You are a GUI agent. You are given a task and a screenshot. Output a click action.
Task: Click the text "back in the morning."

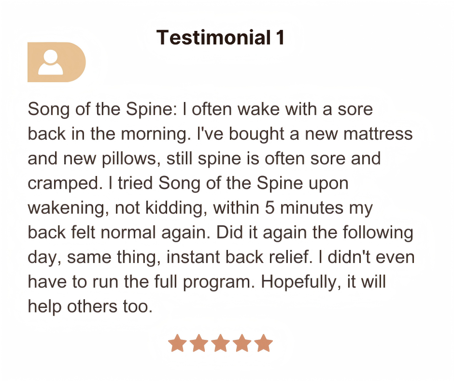point(108,134)
